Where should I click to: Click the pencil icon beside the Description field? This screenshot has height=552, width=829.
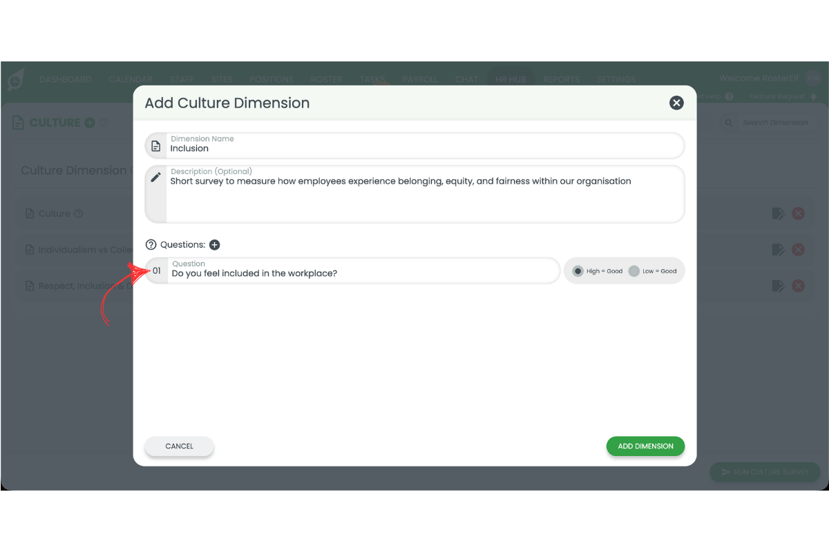[155, 177]
